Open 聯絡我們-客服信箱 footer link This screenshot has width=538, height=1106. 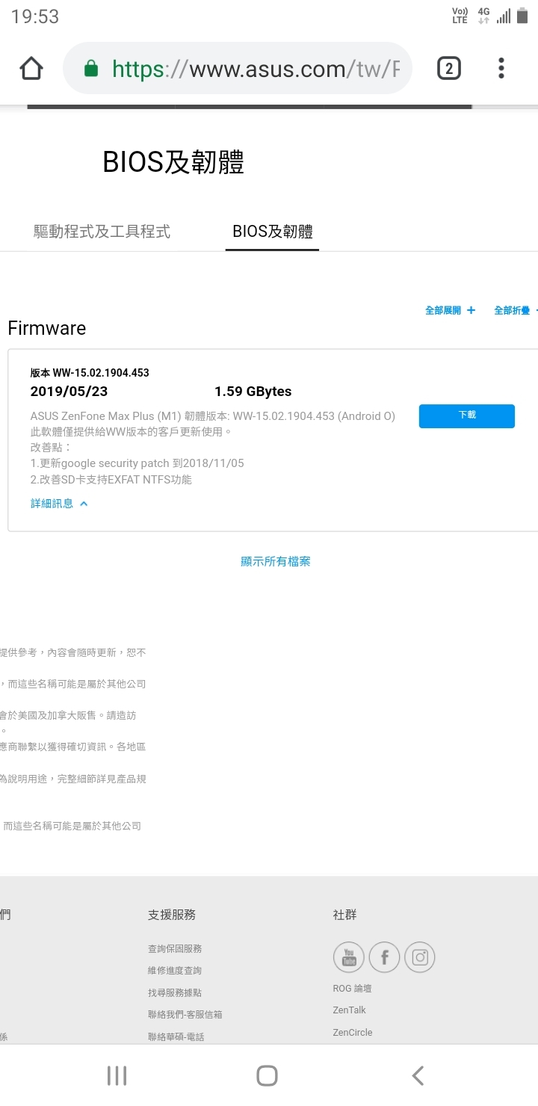coord(185,1014)
